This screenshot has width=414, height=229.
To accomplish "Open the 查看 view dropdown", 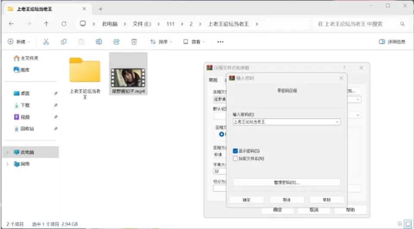I will pyautogui.click(x=194, y=42).
